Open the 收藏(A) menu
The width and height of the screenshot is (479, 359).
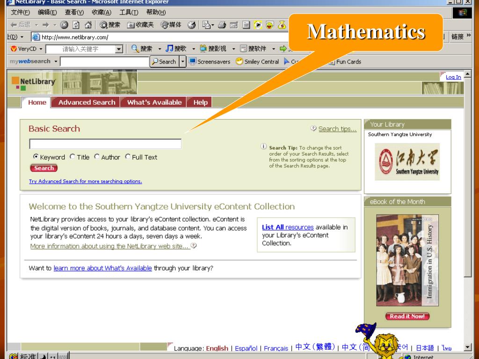click(x=102, y=12)
